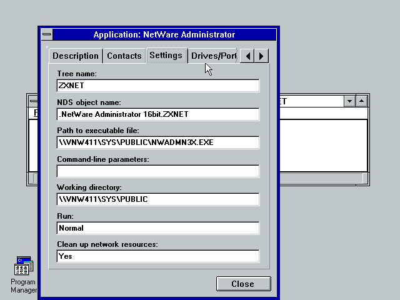Screen dimensions: 400x300
Task: Click the 'Tree name:' label
Action: tap(77, 74)
